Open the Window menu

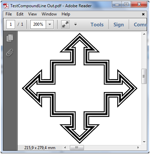(x=49, y=14)
